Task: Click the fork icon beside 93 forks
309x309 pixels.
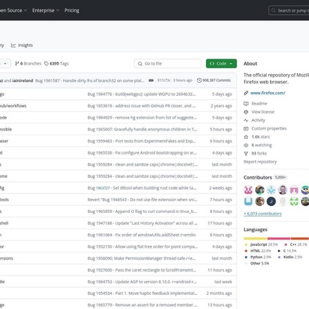Action: pyautogui.click(x=246, y=154)
